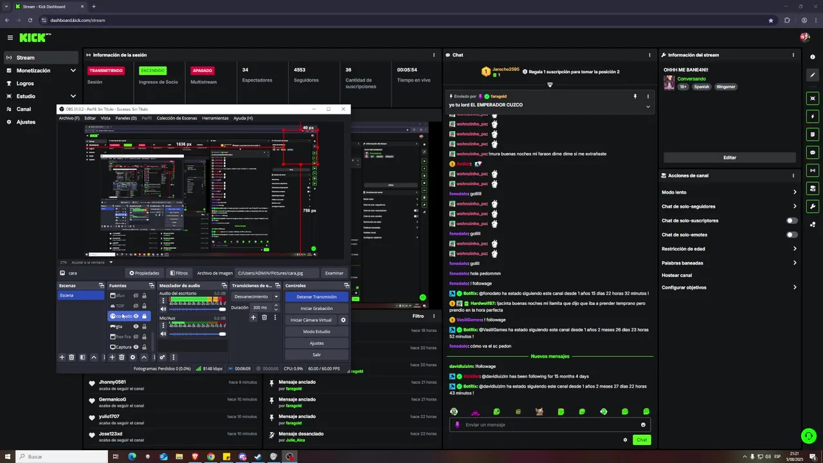Open source properties gear in Fuentes toolbar
The width and height of the screenshot is (823, 463).
132,357
